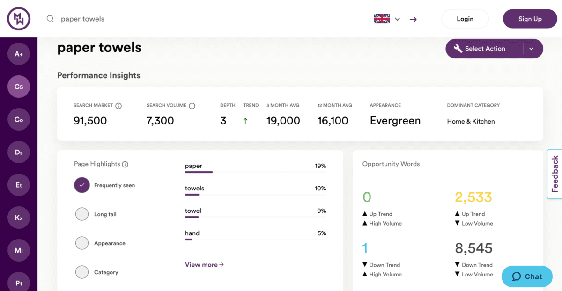562x291 pixels.
Task: Open the Co sidebar item
Action: coord(19,119)
